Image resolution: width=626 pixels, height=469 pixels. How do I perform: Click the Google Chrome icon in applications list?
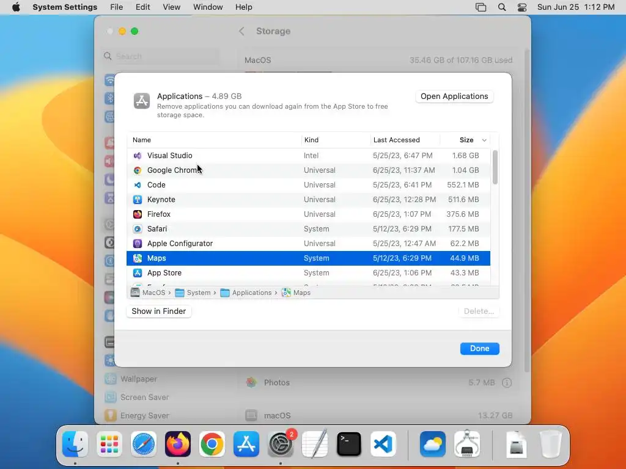click(x=138, y=170)
